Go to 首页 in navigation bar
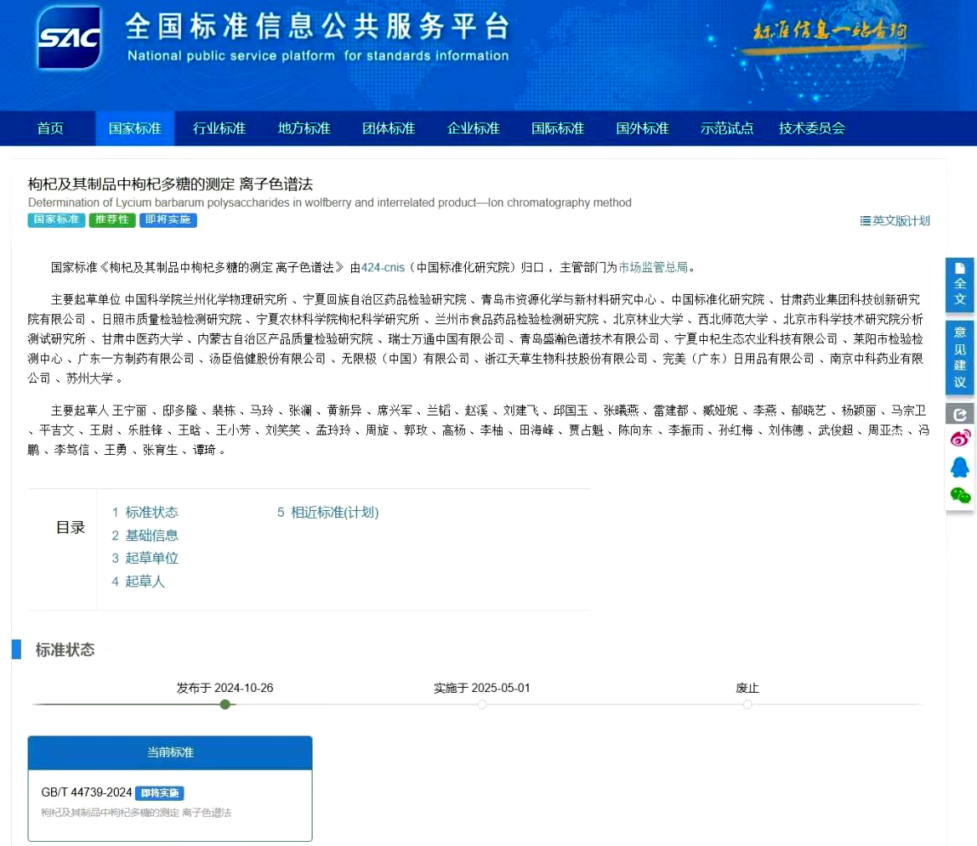The image size is (977, 846). click(x=50, y=128)
